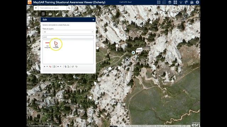Image resolution: width=227 pixels, height=127 pixels.
Task: Click the Cell GPS Tool header text
Action: pyautogui.click(x=126, y=2)
